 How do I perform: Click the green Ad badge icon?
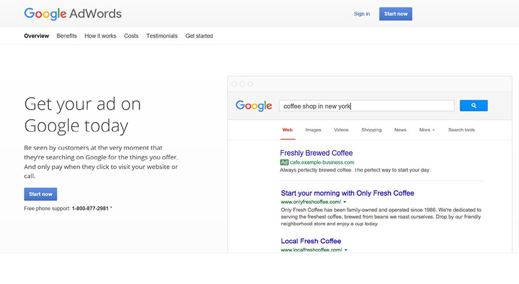(284, 163)
